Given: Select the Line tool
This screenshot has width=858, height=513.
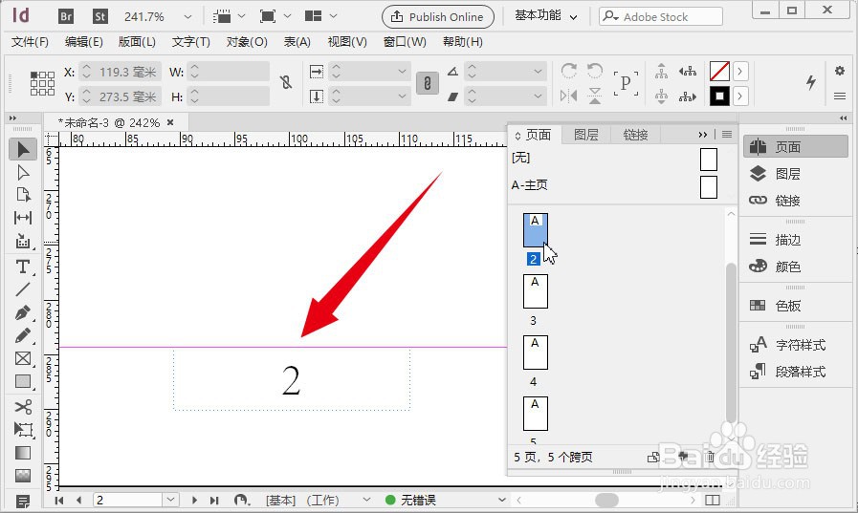Looking at the screenshot, I should point(23,289).
